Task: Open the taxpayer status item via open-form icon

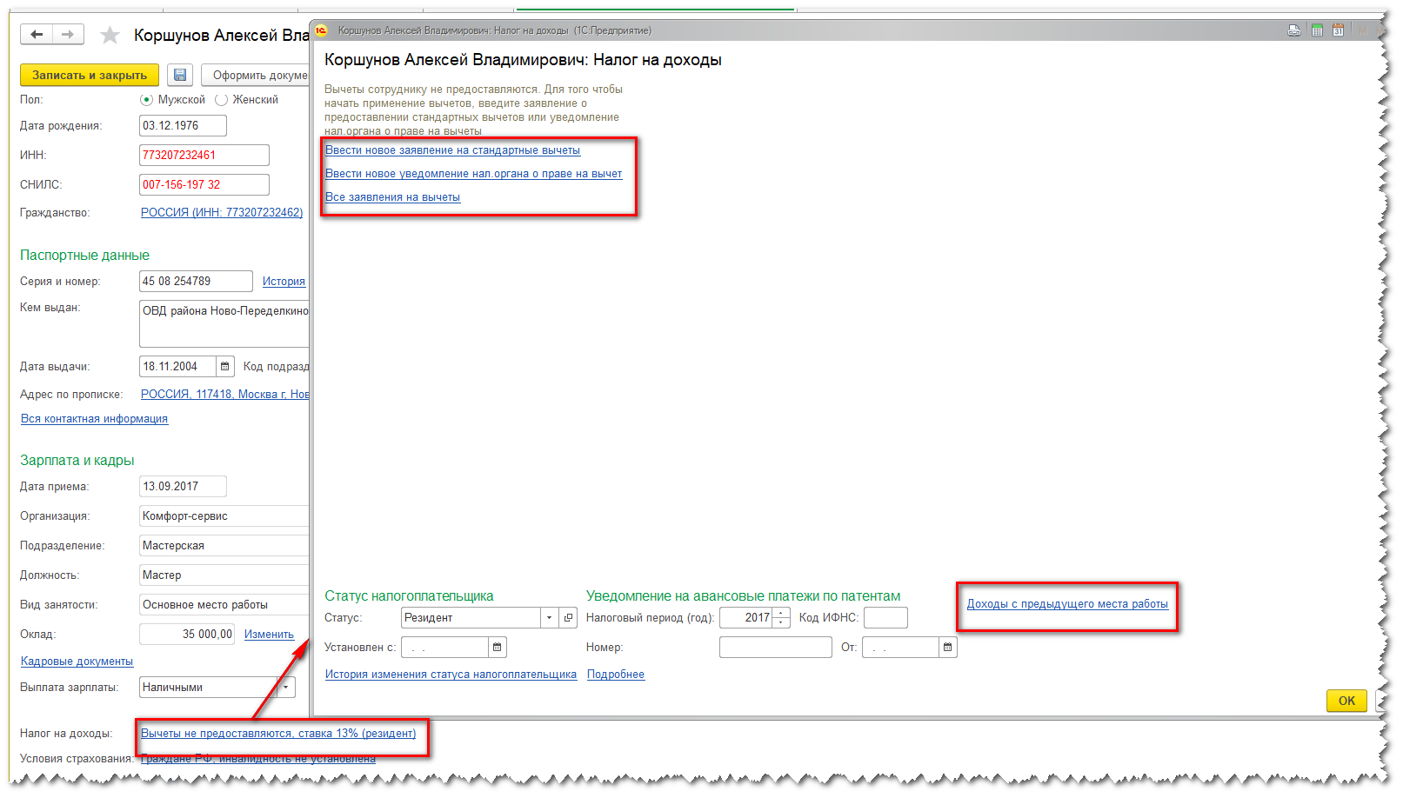Action: [x=569, y=617]
